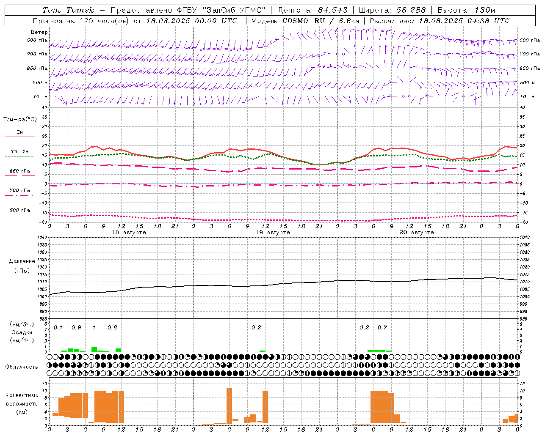Click the Прогноз на 120 часа(ов) text
Image resolution: width=542 pixels, height=433 pixels.
coord(81,21)
